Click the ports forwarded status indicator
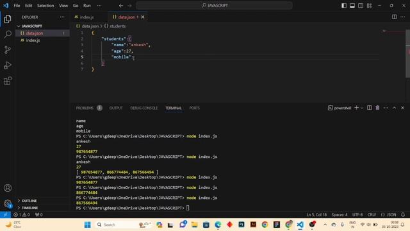This screenshot has height=231, width=410. 38,214
